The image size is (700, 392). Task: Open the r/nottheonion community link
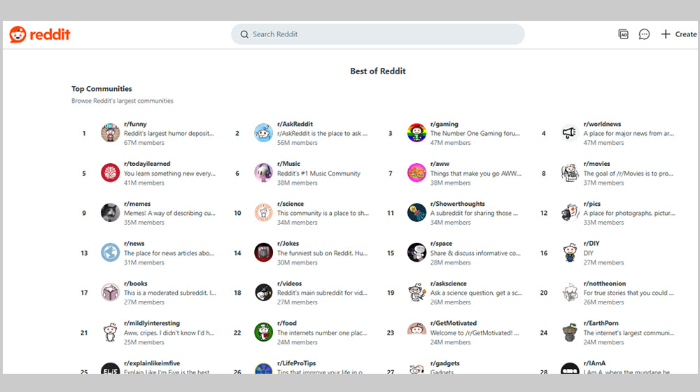click(605, 283)
